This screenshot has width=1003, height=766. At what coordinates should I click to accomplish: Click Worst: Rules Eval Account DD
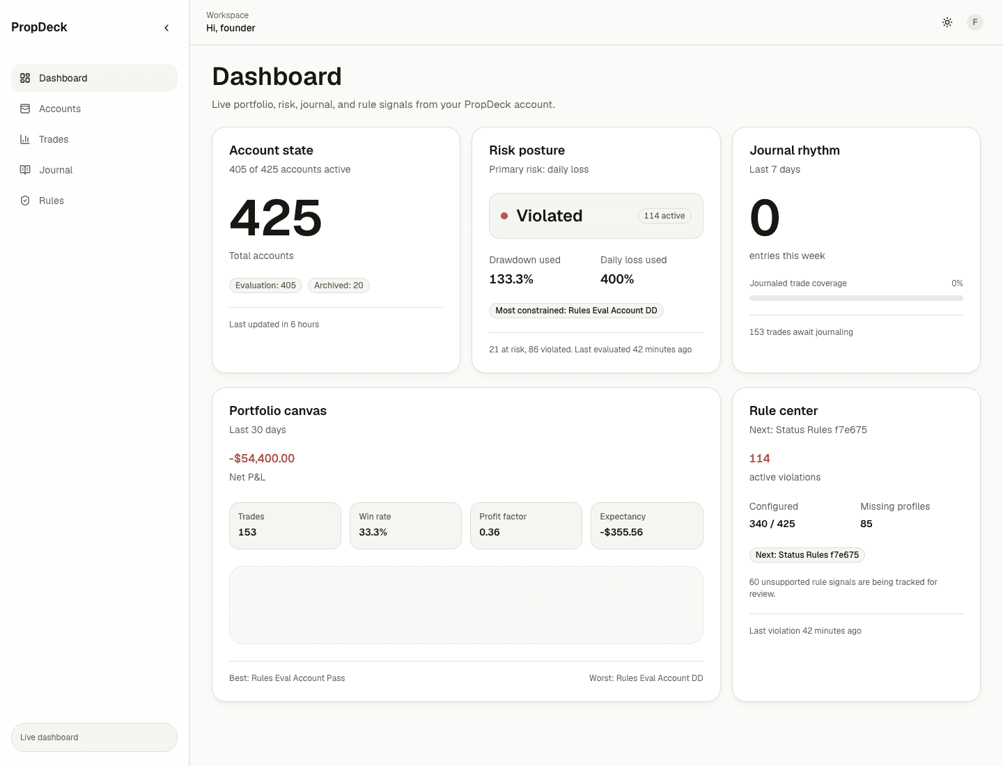point(646,678)
